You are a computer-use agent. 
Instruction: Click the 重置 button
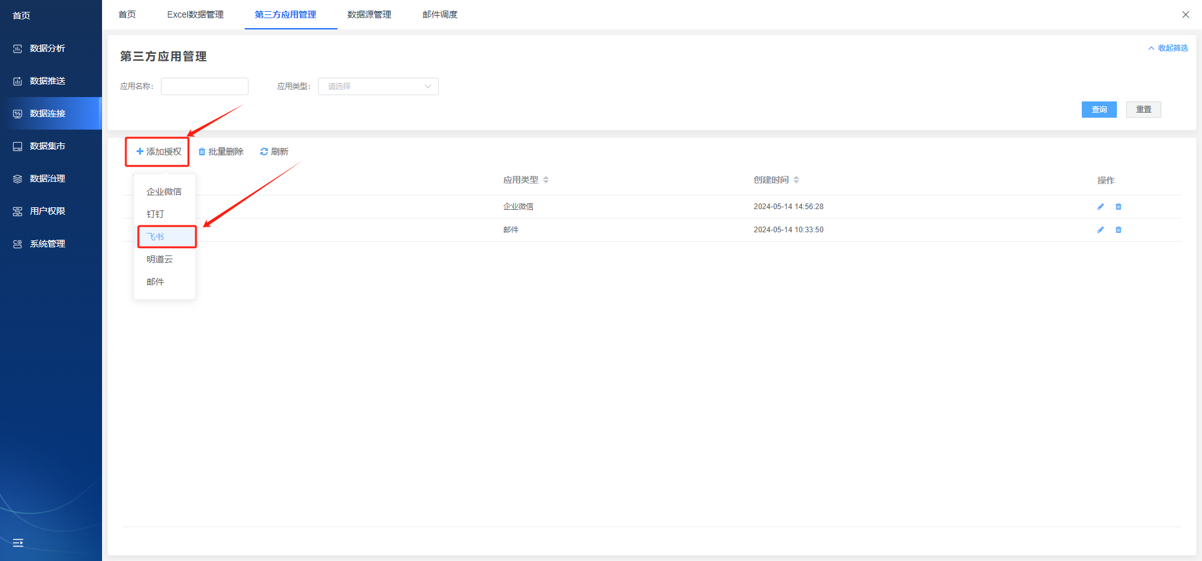[x=1144, y=110]
